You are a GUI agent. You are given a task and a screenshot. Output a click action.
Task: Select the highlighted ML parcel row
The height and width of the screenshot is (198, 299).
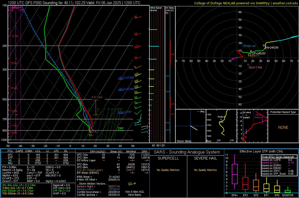[x=38, y=160]
